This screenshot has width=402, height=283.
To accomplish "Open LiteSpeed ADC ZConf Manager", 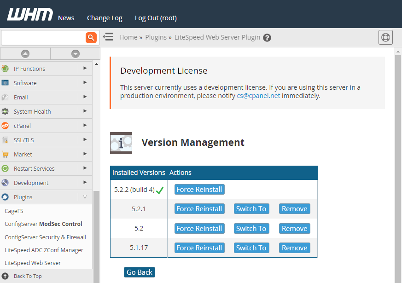I will [x=44, y=250].
